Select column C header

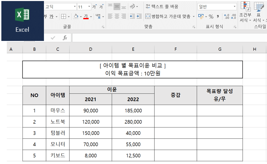[58, 49]
